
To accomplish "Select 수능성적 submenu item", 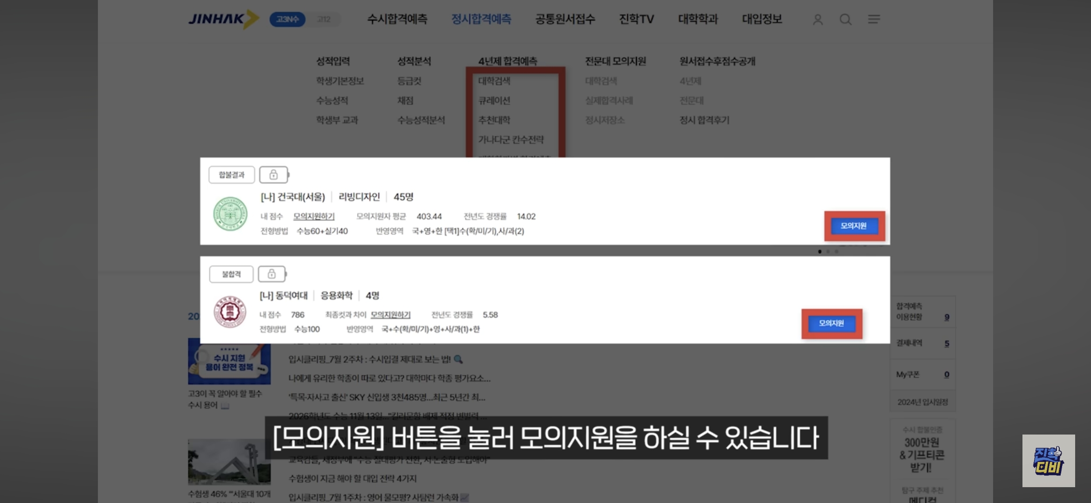I will pos(332,101).
